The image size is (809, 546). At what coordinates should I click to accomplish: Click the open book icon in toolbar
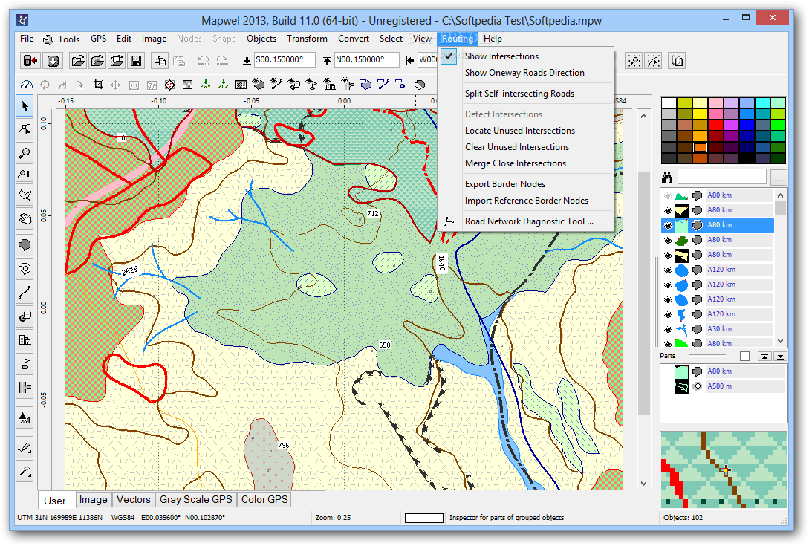point(677,61)
